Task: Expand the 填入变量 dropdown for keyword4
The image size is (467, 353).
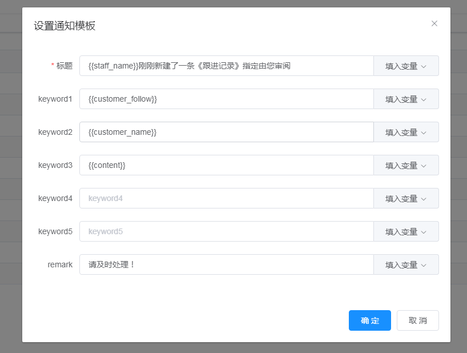Action: point(402,198)
